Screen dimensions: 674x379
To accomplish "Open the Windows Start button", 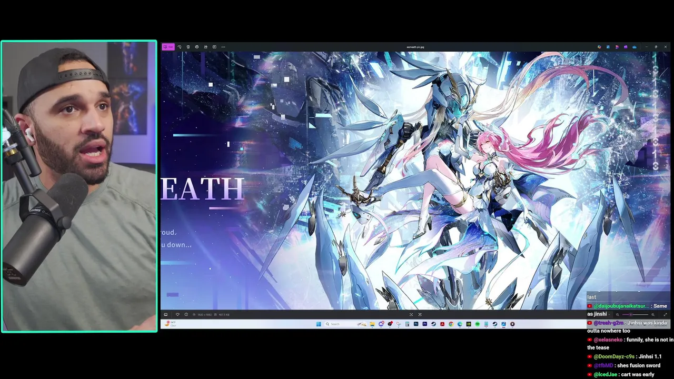I will [319, 324].
